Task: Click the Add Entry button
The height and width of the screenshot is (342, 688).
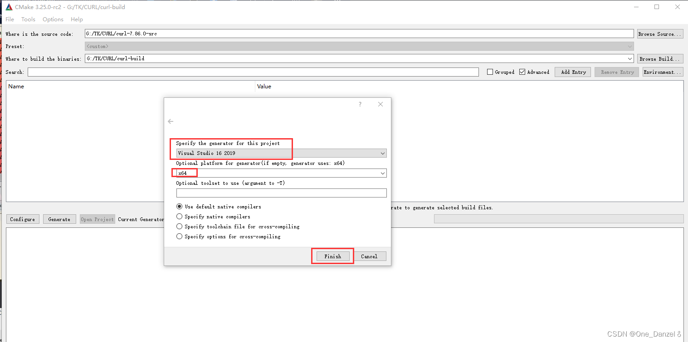Action: click(572, 72)
